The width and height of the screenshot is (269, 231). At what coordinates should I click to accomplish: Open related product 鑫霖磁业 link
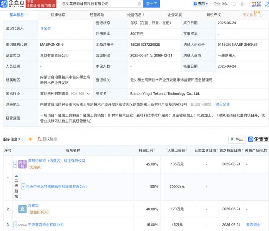point(253,224)
